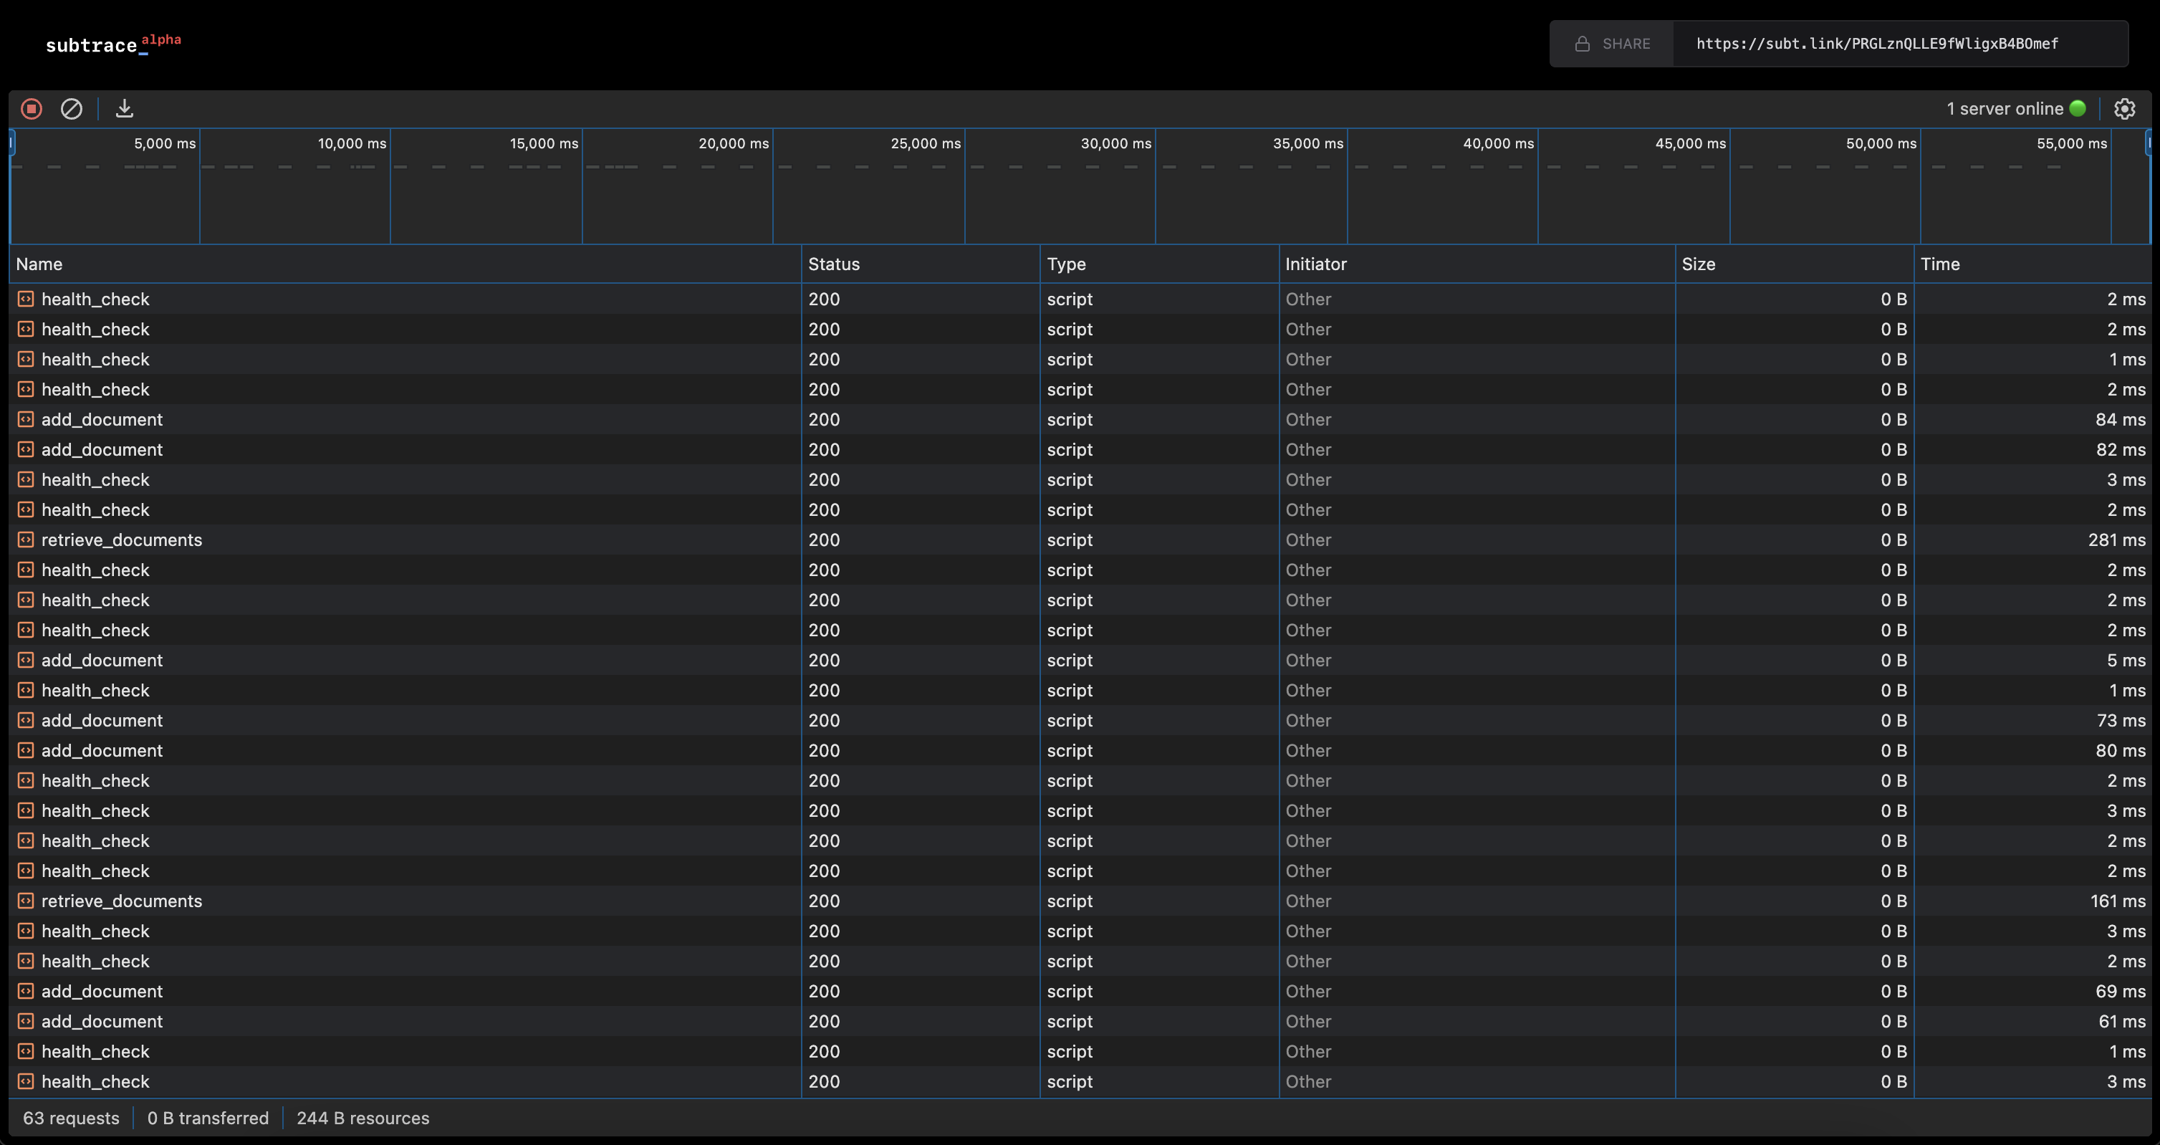Click the 5,000 ms timeline marker
The image size is (2160, 1145).
(x=165, y=143)
